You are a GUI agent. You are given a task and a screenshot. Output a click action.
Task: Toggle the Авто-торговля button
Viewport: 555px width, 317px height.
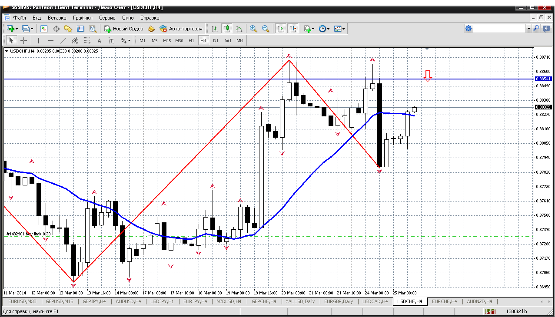181,29
